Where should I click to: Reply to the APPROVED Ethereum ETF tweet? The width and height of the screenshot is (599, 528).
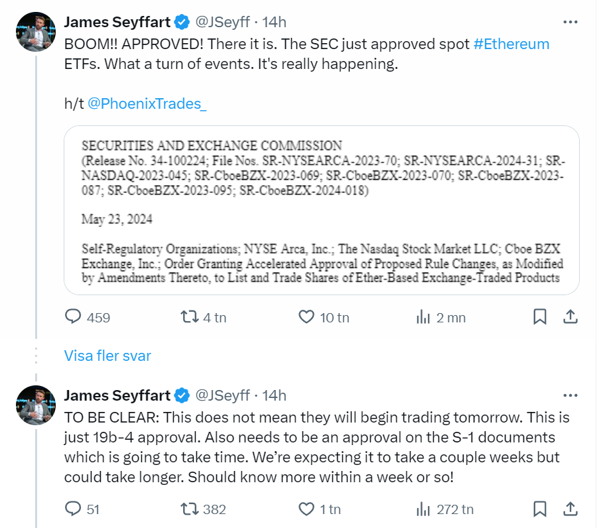73,317
